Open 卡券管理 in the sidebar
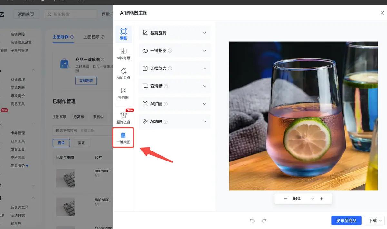 (18, 133)
